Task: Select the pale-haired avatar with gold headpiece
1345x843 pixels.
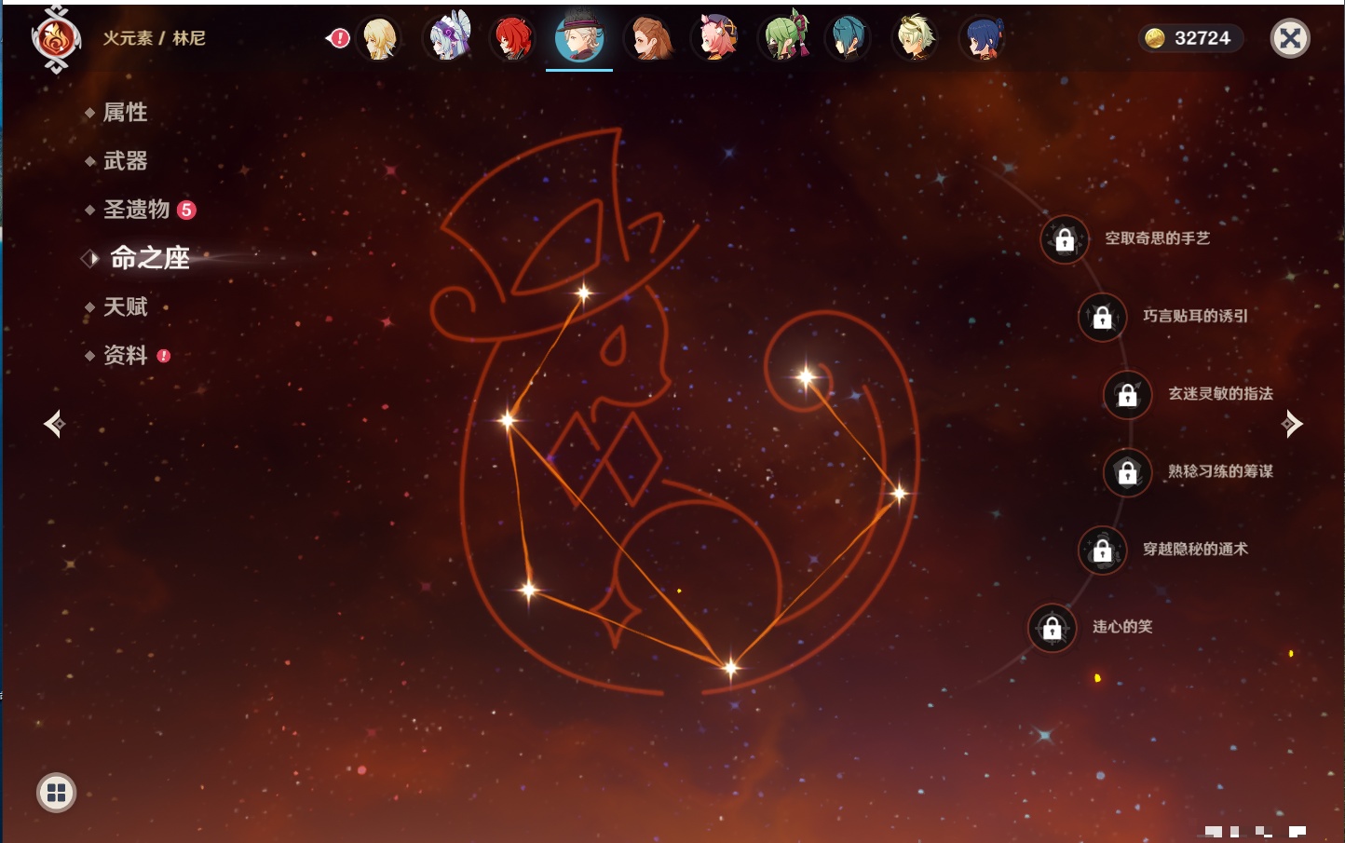Action: 916,38
